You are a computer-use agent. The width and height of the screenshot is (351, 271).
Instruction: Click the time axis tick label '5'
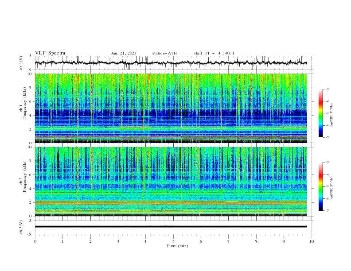coord(173,241)
